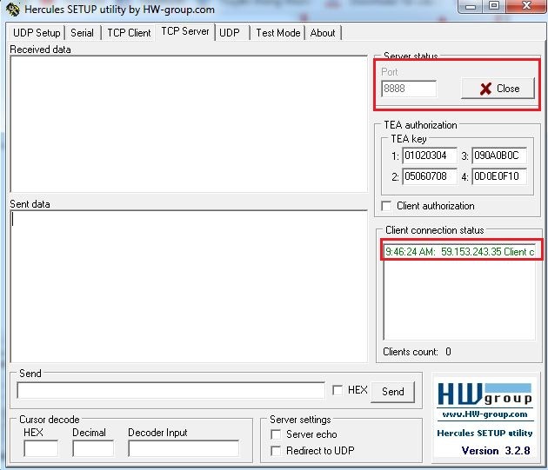Click the Cursor decode Decimal field
The height and width of the screenshot is (470, 548).
click(93, 448)
